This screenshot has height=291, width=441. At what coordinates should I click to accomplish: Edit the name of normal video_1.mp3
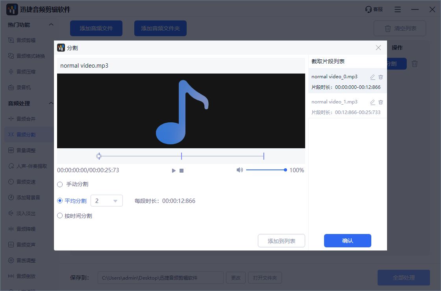point(372,102)
